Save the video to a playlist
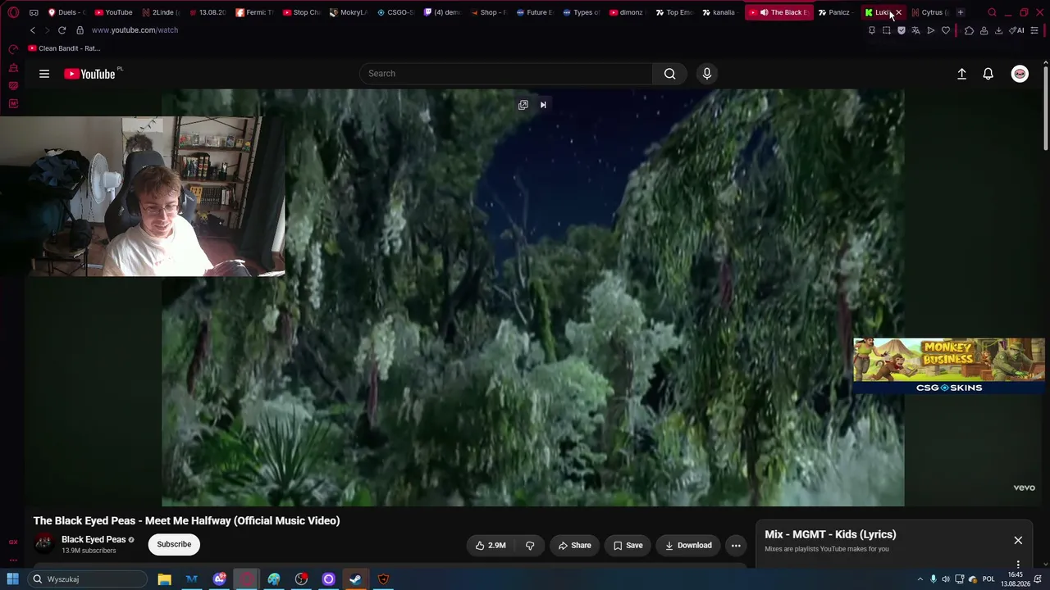The width and height of the screenshot is (1050, 590). [628, 545]
